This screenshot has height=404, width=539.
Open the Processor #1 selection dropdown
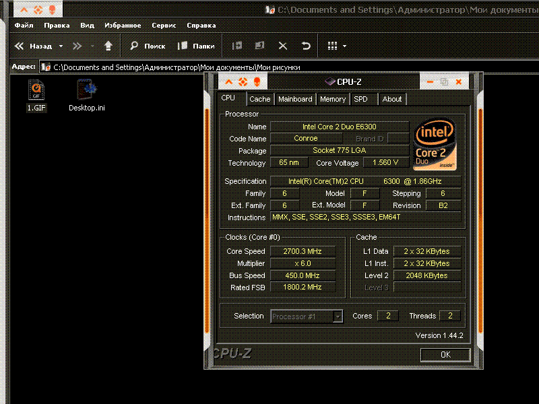tap(338, 316)
